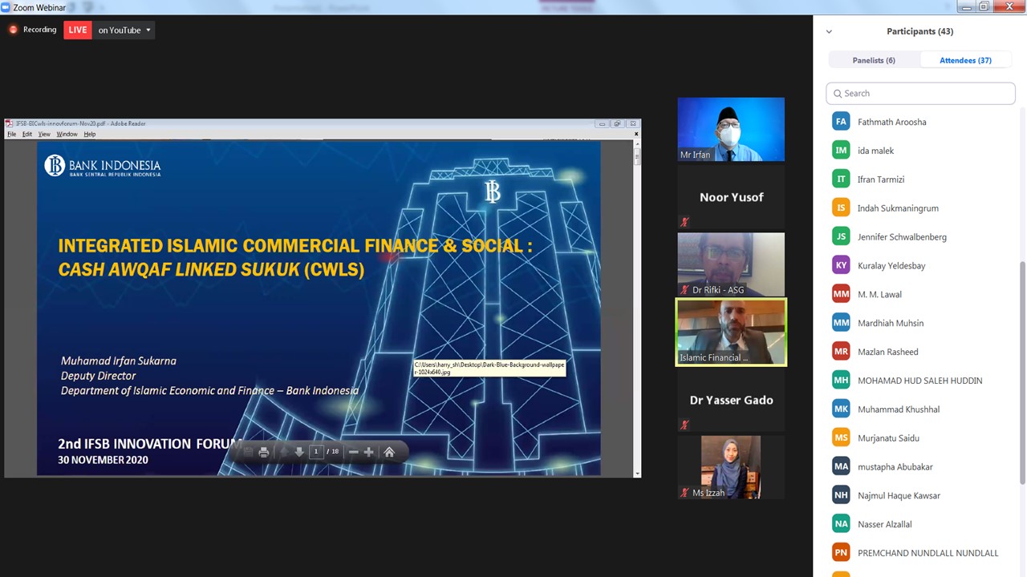Click Adobe Reader scrollbar down arrow
The height and width of the screenshot is (577, 1027).
(637, 474)
